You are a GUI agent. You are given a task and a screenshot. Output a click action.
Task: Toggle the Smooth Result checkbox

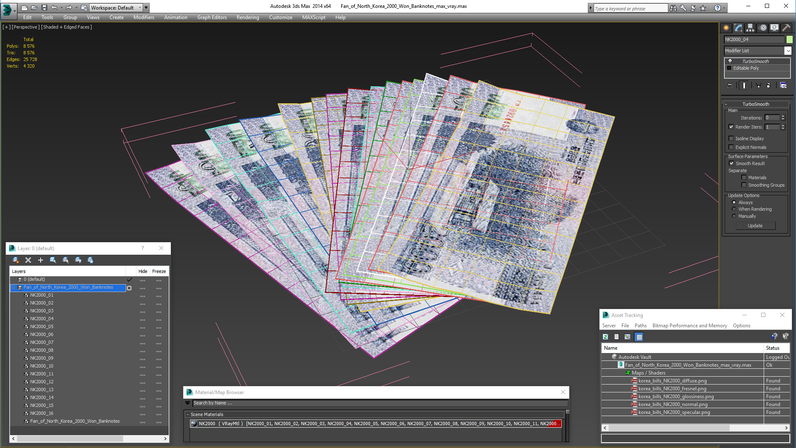732,163
